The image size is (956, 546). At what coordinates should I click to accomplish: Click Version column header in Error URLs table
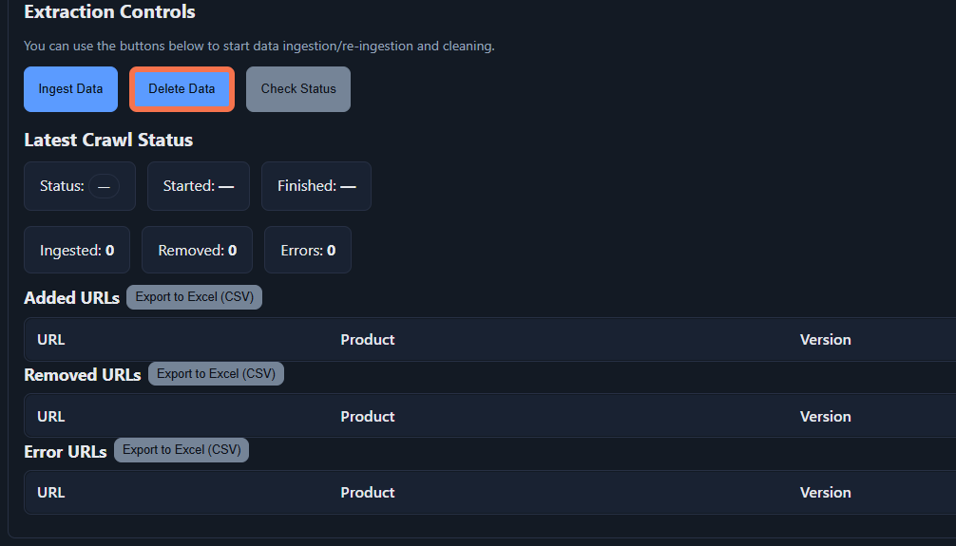coord(825,493)
